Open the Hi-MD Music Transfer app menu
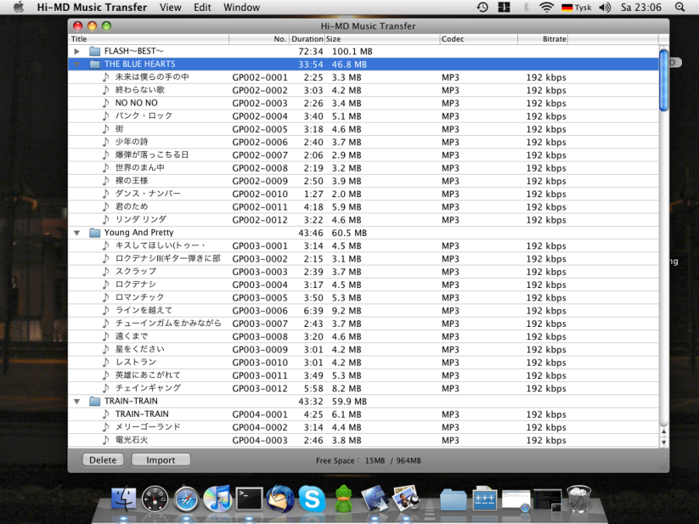 coord(92,7)
